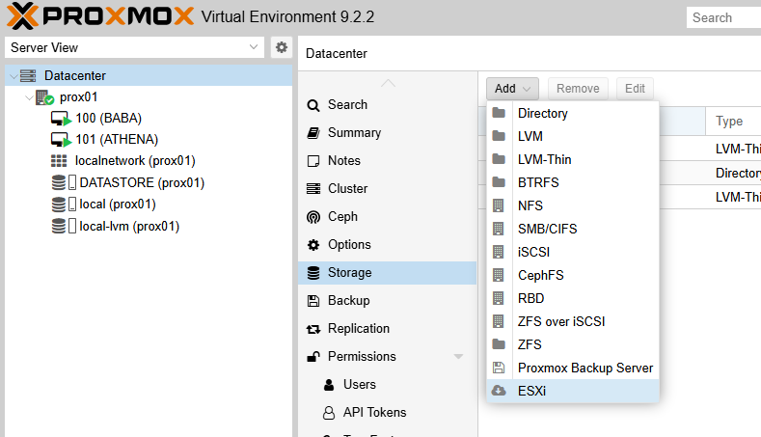
Task: Select local-lvm (prox01) in tree
Action: point(149,226)
